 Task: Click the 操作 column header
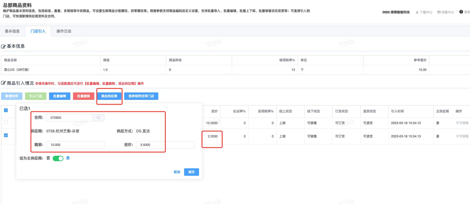coord(459,111)
